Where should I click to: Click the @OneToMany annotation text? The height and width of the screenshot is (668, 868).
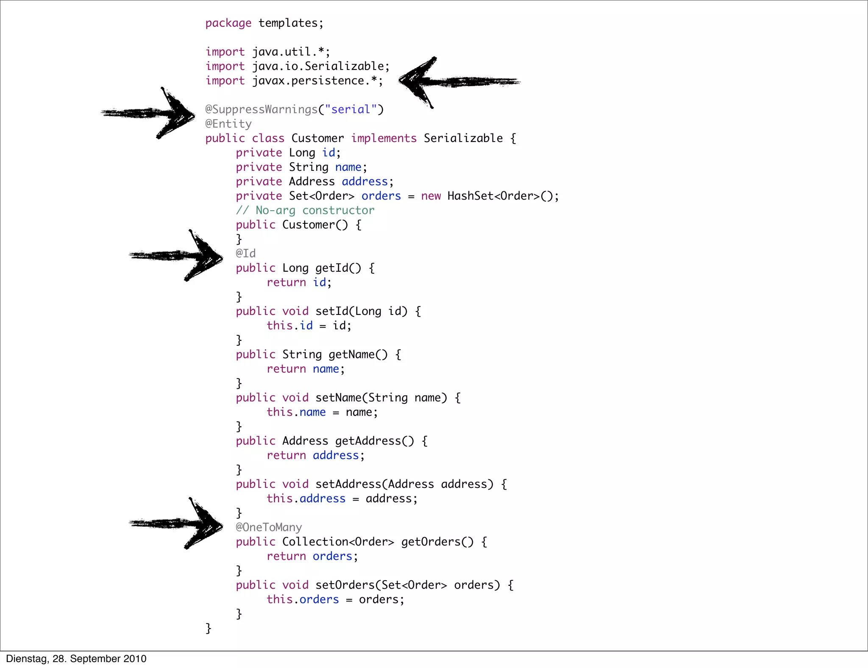(269, 527)
